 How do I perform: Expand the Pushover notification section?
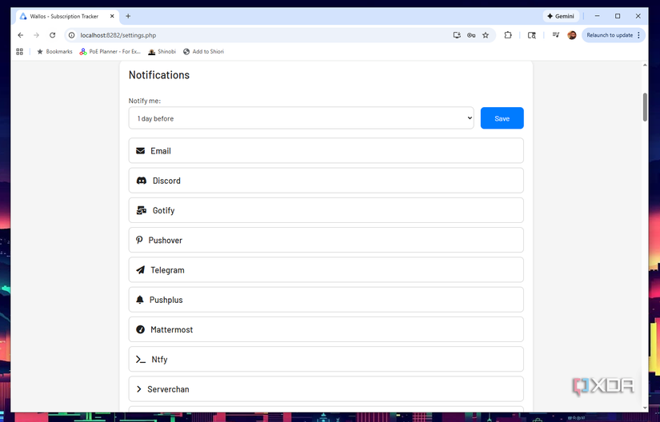click(x=326, y=240)
